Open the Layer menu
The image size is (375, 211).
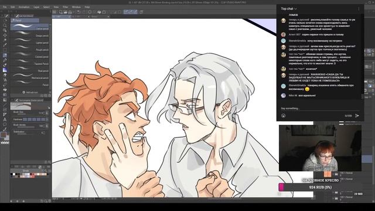36,7
